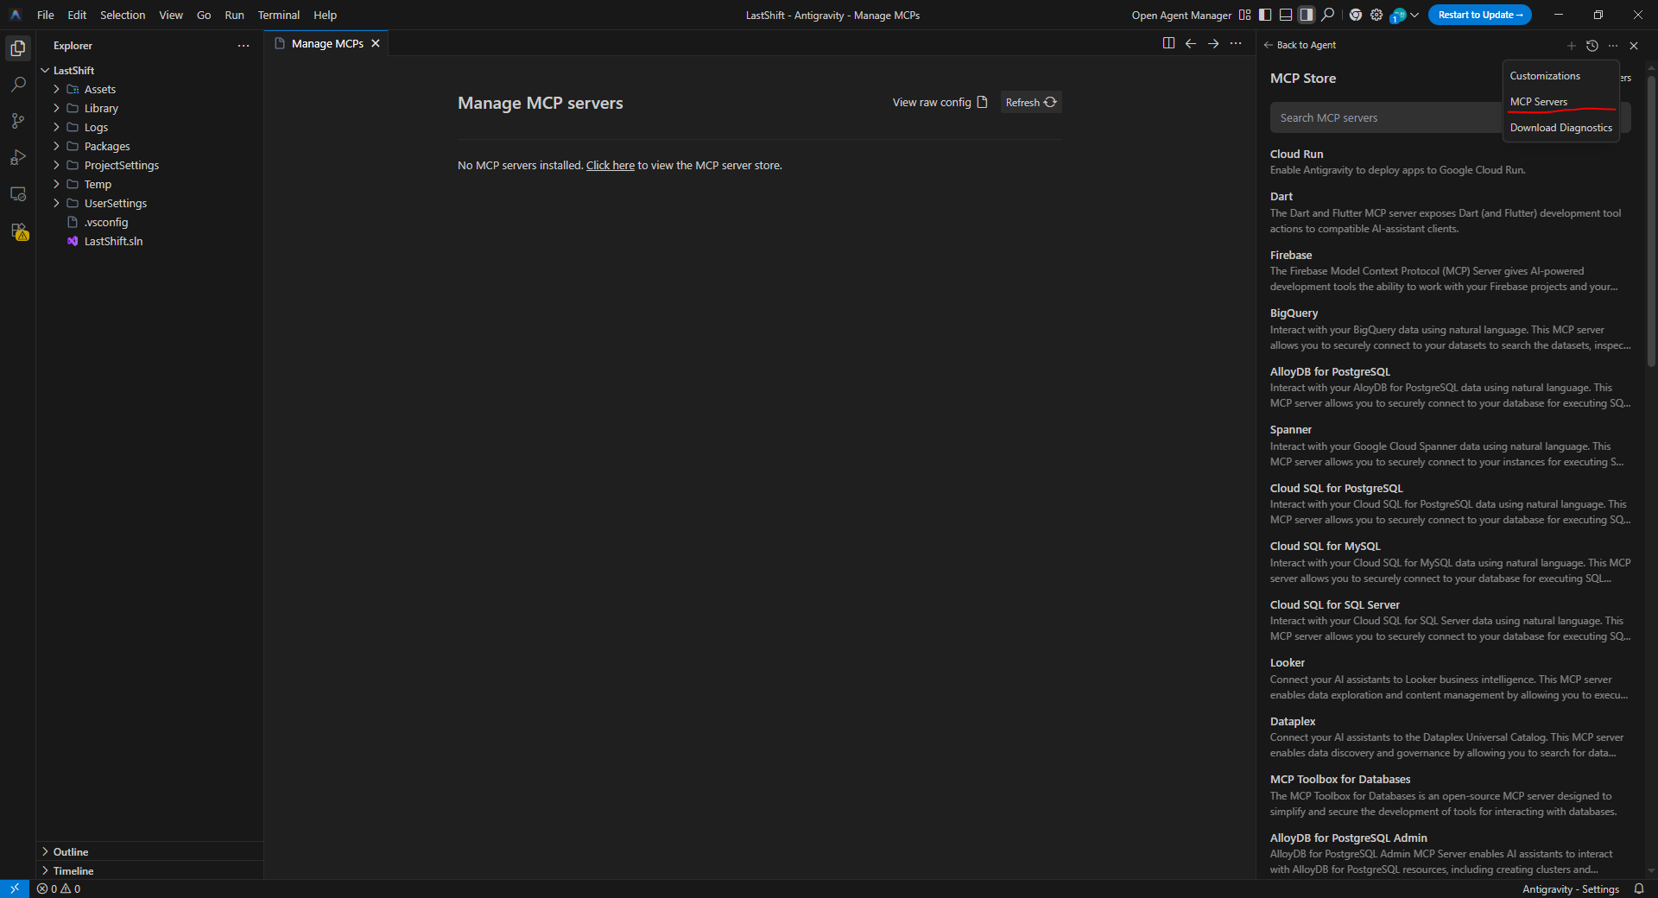Open agent conversation history
Image resolution: width=1658 pixels, height=898 pixels.
point(1592,46)
